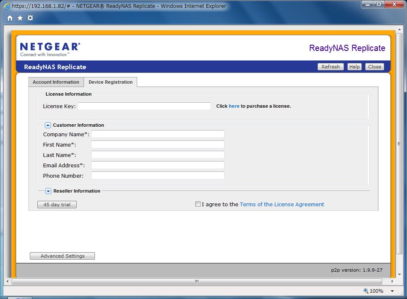This screenshot has height=299, width=407.
Task: Open Terms of the License Agreement link
Action: coord(282,204)
